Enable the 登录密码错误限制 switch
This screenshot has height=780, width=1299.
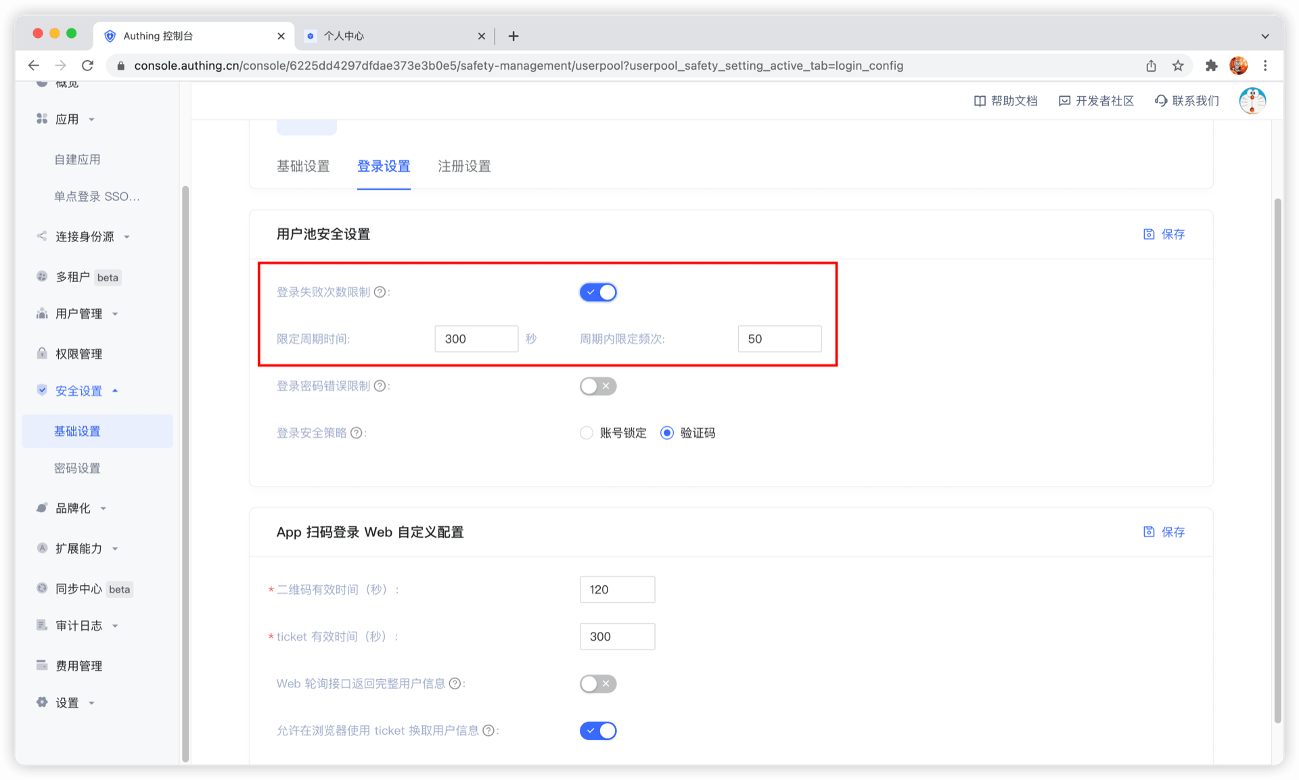click(x=598, y=386)
